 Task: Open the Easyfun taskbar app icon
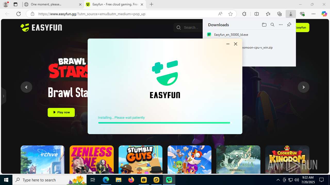[x=169, y=180]
